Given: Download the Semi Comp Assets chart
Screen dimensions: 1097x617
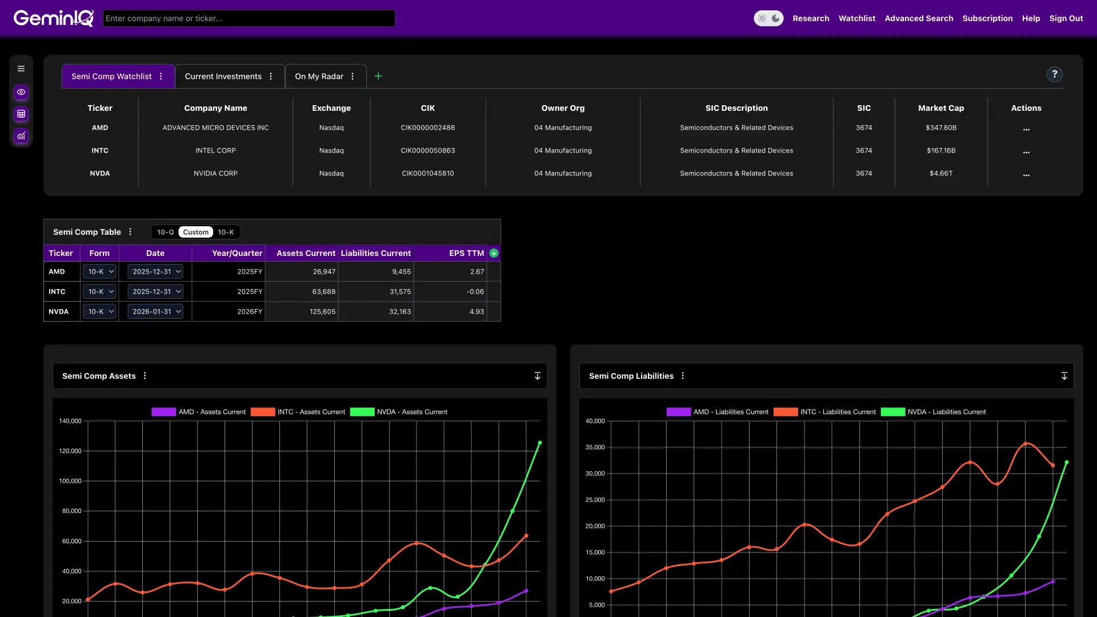Looking at the screenshot, I should coord(537,375).
